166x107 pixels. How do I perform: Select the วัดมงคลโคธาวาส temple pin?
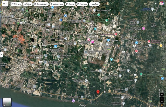(126, 89)
